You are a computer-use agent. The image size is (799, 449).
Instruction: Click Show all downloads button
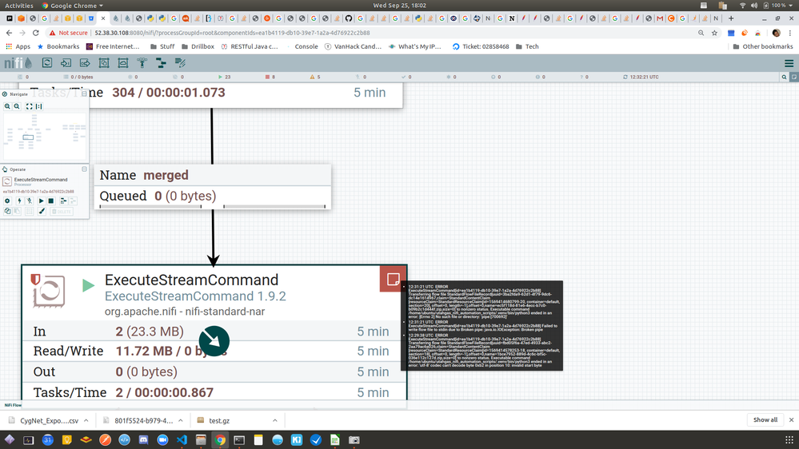coord(765,420)
